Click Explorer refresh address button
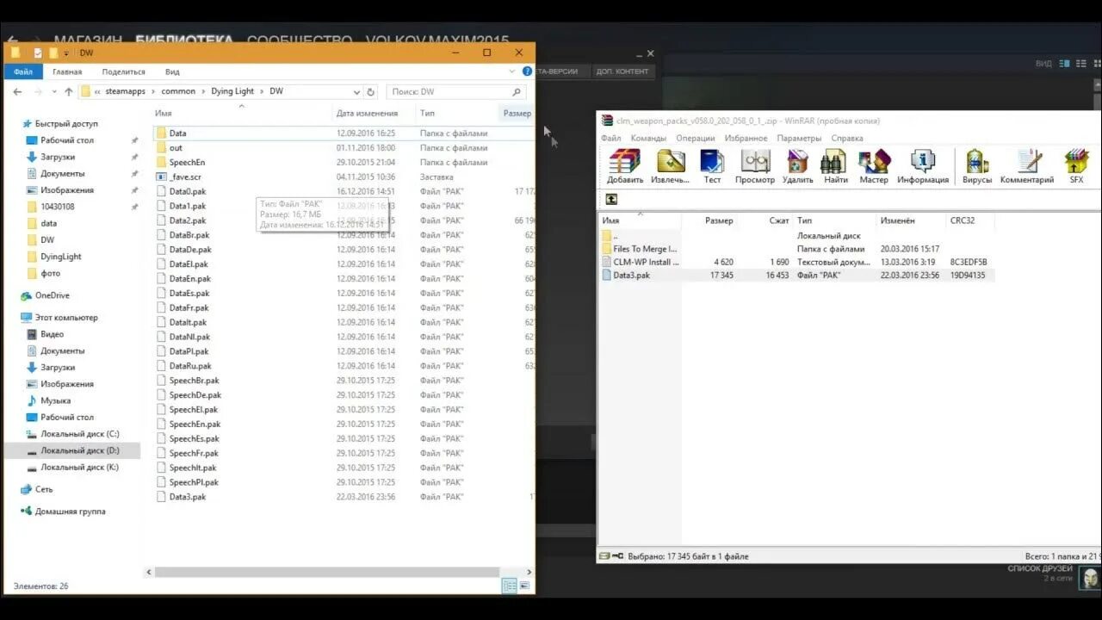The width and height of the screenshot is (1102, 620). point(371,91)
